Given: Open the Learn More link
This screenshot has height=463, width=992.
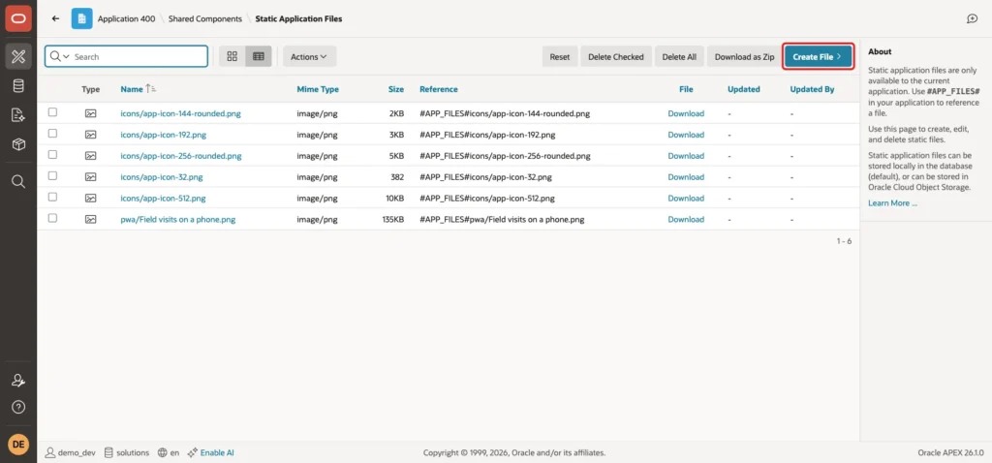Looking at the screenshot, I should (892, 203).
